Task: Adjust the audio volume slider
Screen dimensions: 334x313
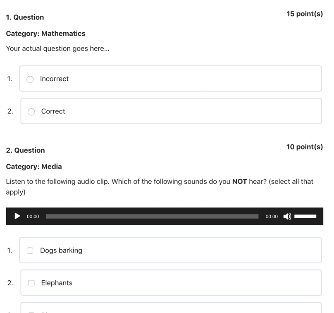Action: pyautogui.click(x=305, y=216)
